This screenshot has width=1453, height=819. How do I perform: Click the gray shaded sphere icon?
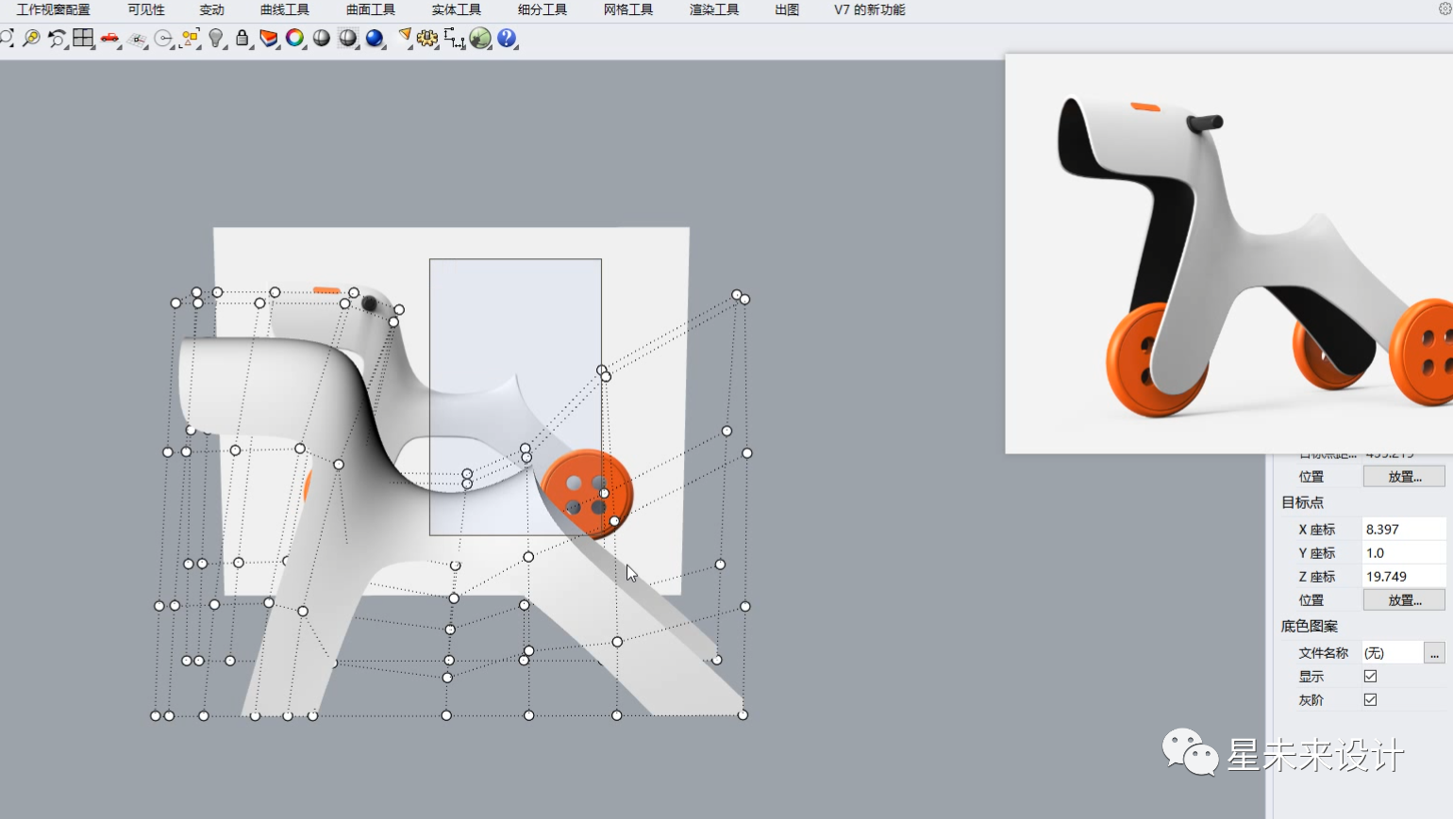click(322, 39)
